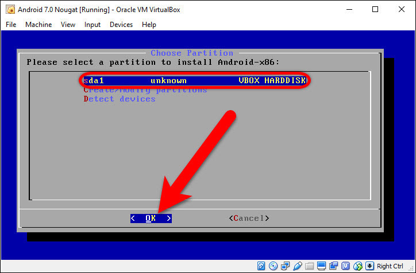Open the network adapters status icon

[x=286, y=266]
